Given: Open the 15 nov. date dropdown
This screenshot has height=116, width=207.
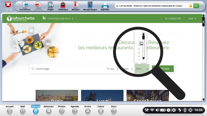Looking at the screenshot, I should tap(112, 69).
